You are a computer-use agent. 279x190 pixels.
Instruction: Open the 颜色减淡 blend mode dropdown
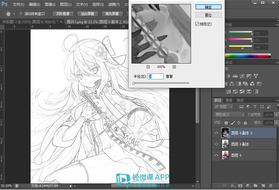229,114
